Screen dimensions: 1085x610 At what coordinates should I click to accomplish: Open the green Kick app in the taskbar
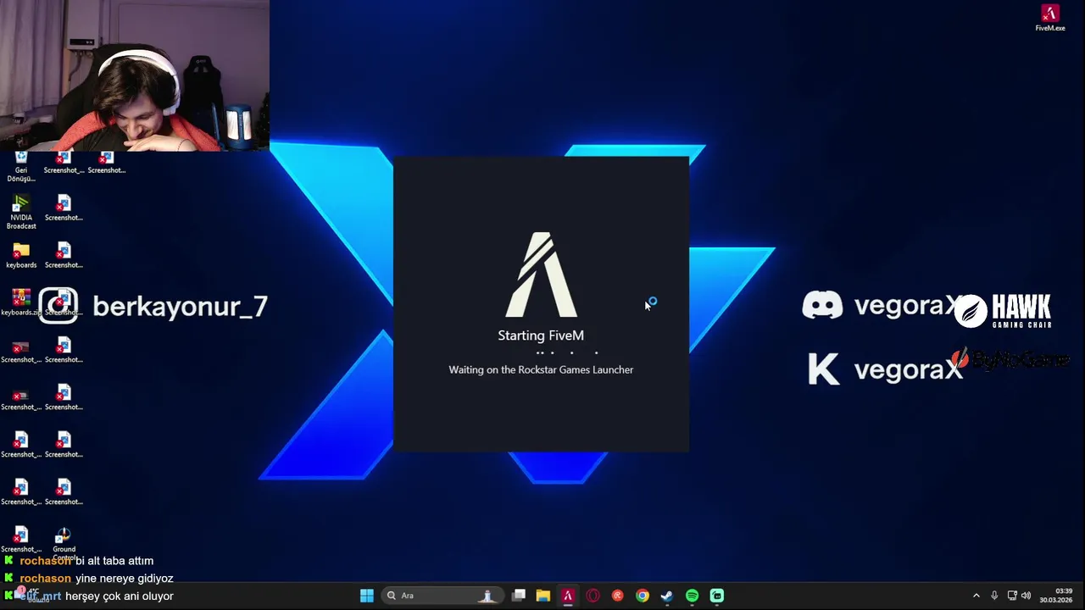717,596
